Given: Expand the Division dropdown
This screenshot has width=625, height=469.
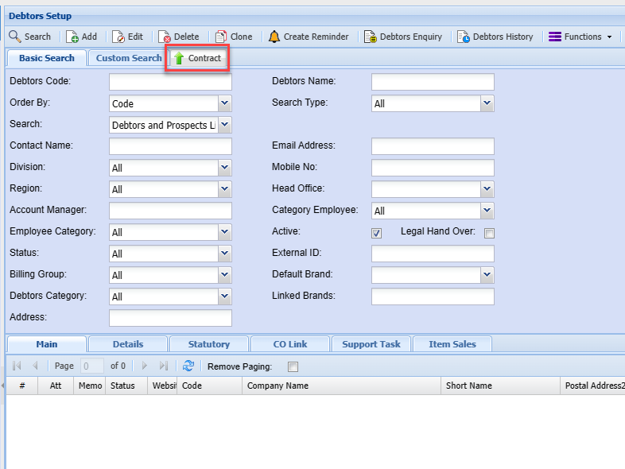Looking at the screenshot, I should pos(225,168).
